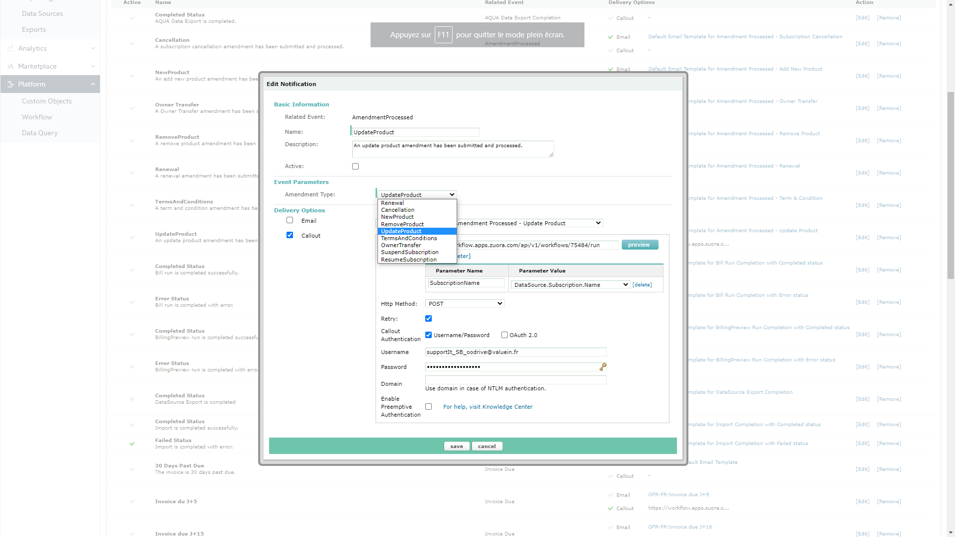Click the Username input field
This screenshot has height=537, width=955.
[x=515, y=352]
